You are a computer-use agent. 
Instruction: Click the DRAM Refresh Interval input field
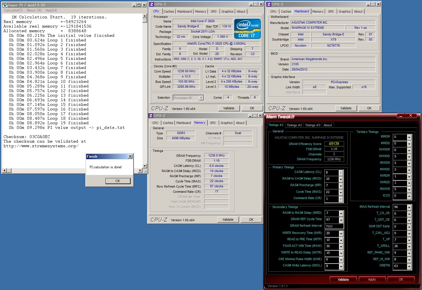coord(334,226)
